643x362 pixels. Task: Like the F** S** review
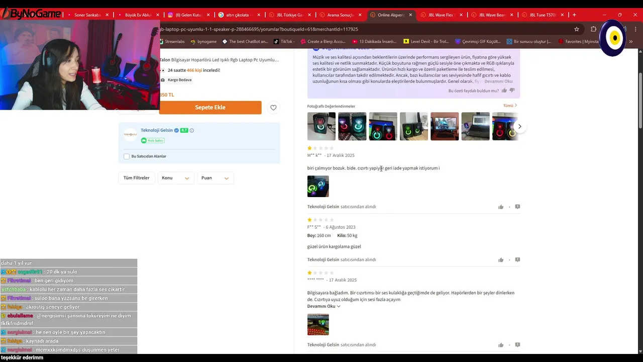(x=501, y=260)
